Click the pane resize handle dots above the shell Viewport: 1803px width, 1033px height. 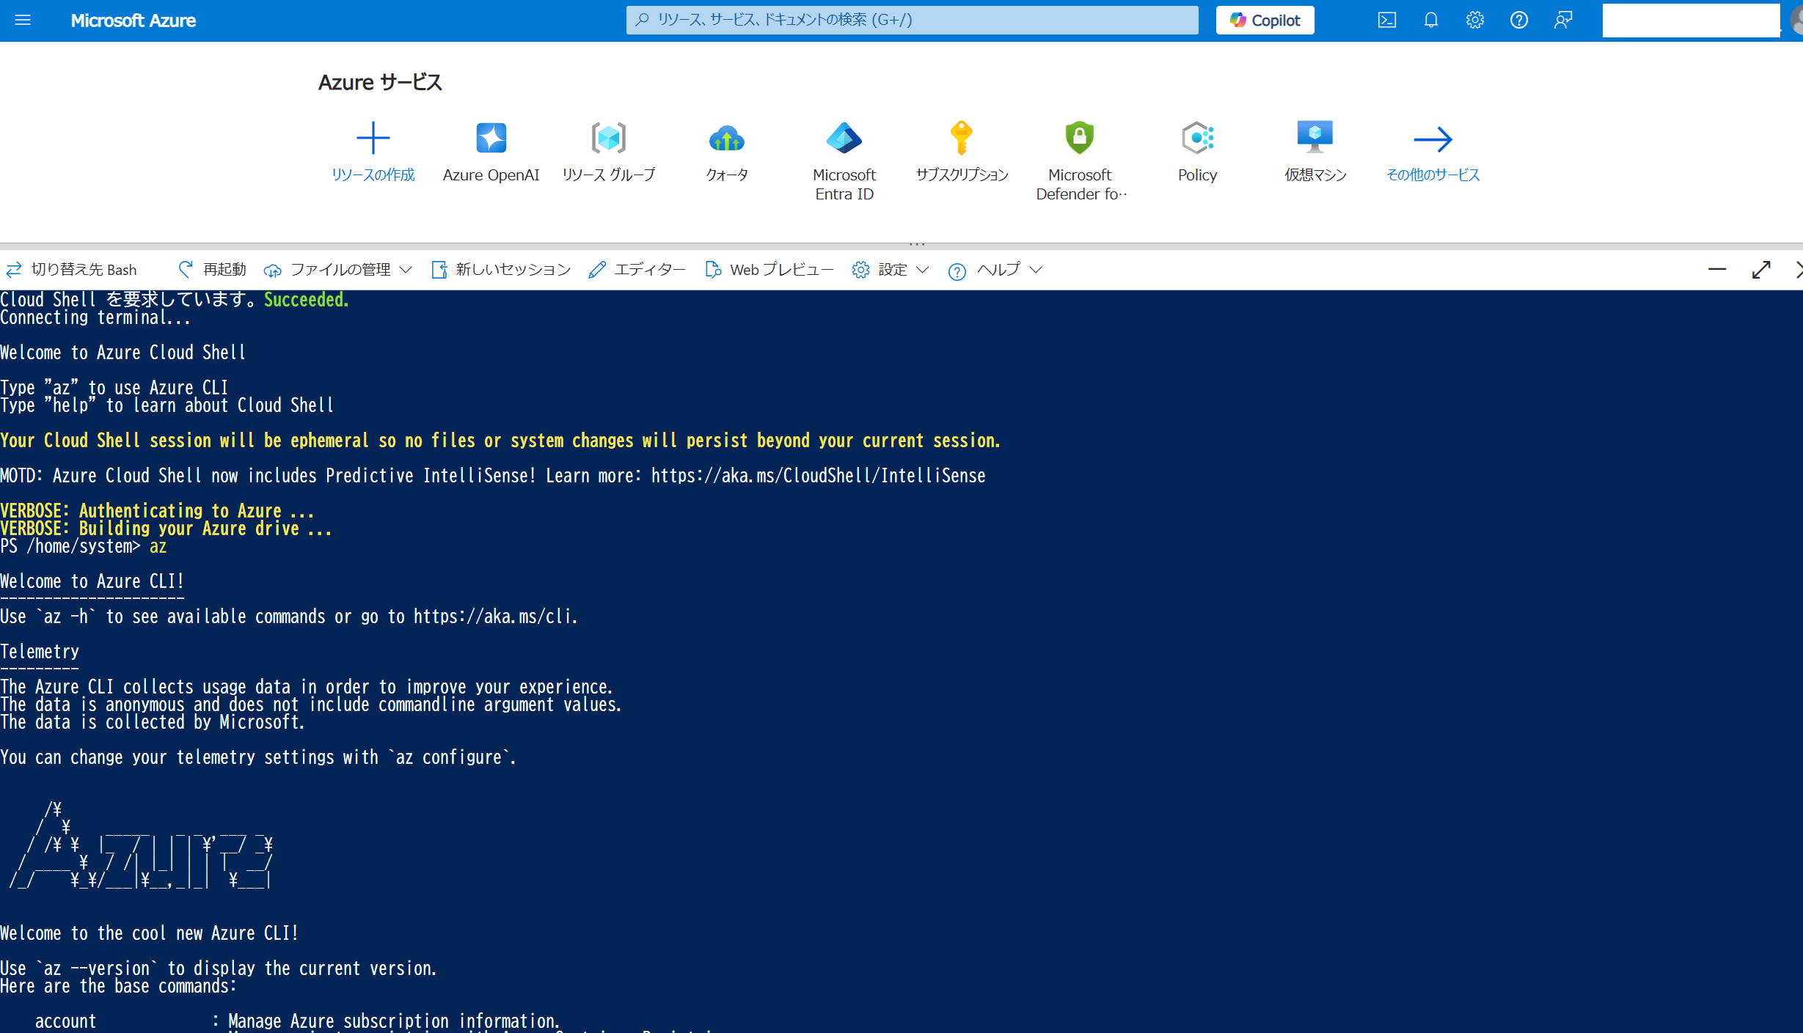click(x=916, y=243)
